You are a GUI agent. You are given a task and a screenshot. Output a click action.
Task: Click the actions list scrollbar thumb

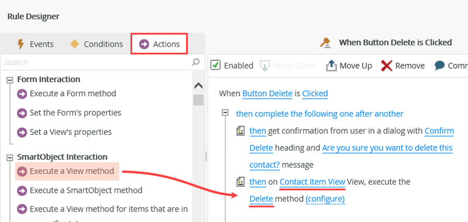(x=198, y=100)
